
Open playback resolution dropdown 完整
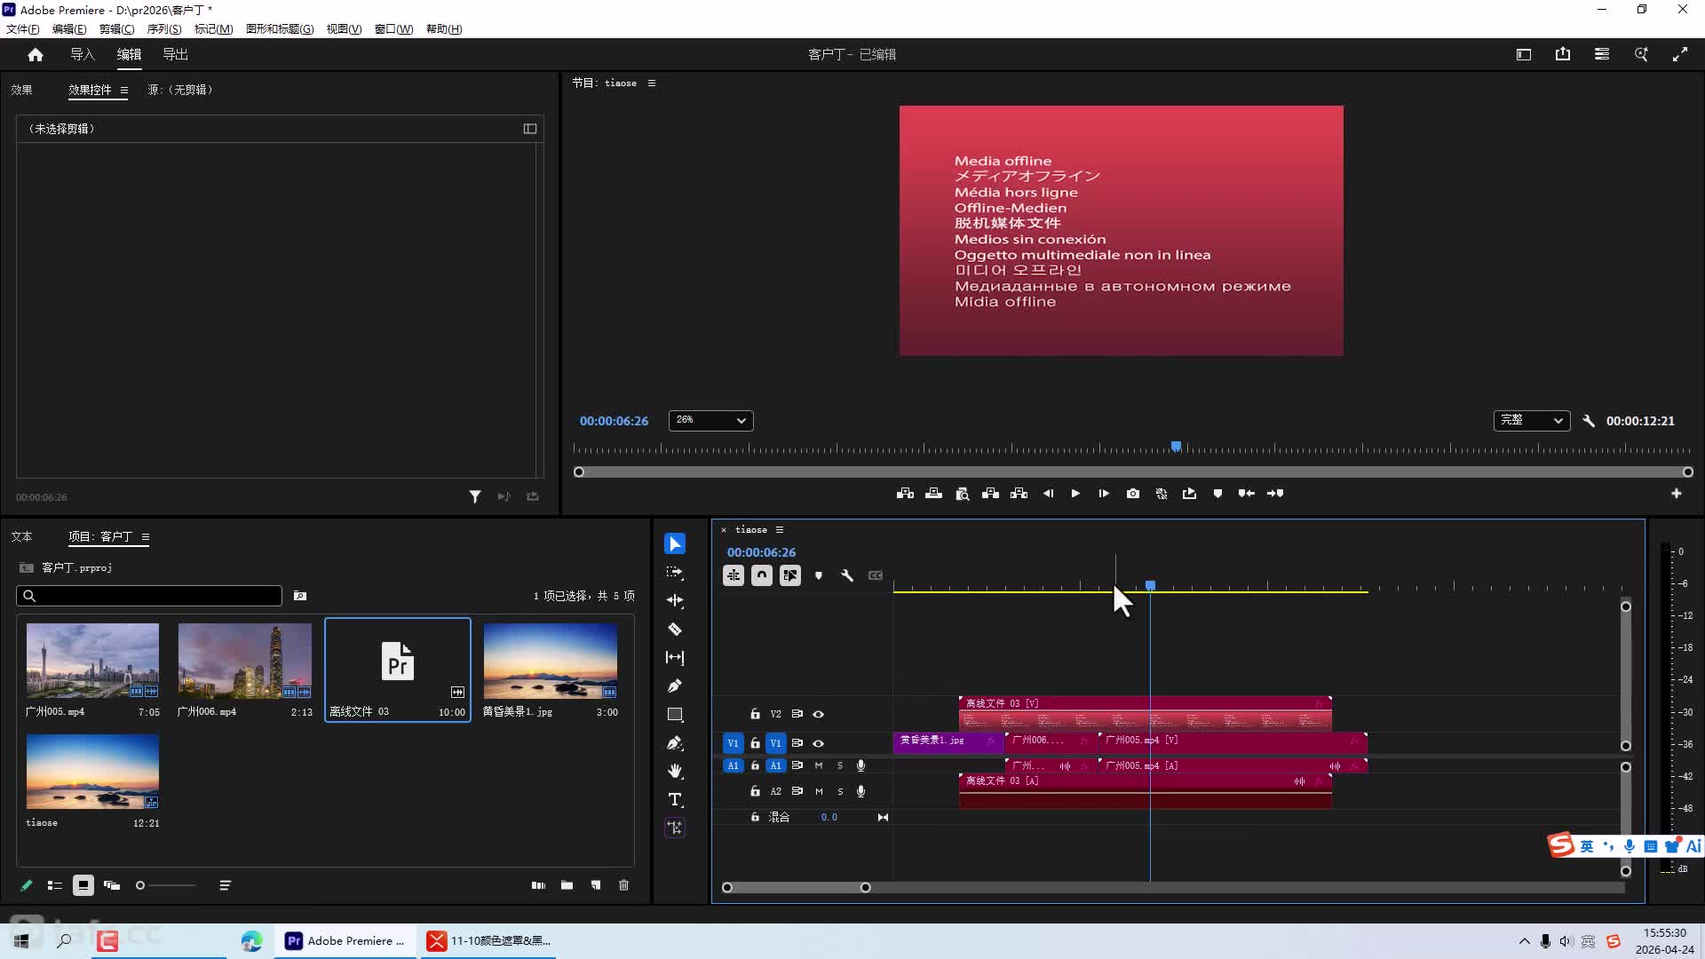[1532, 421]
